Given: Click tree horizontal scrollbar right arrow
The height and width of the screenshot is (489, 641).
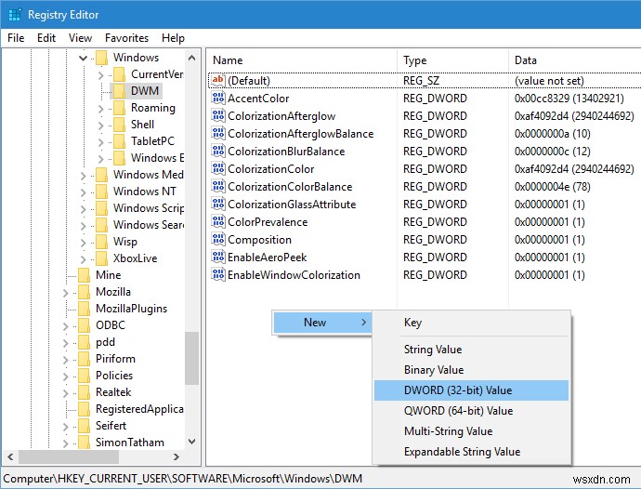Looking at the screenshot, I should pos(177,456).
